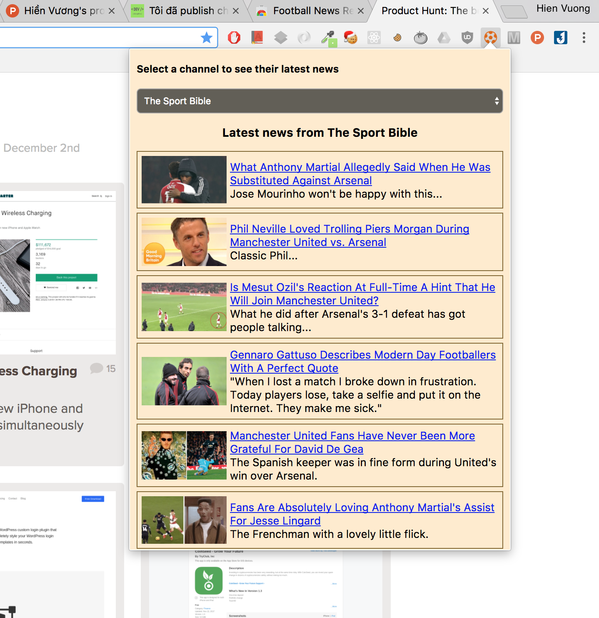Click the gray stacked layers extension icon
Image resolution: width=599 pixels, height=618 pixels.
coord(281,38)
